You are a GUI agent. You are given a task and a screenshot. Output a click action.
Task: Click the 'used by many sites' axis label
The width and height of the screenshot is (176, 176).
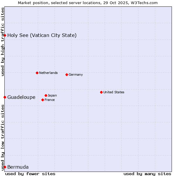tap(147, 174)
